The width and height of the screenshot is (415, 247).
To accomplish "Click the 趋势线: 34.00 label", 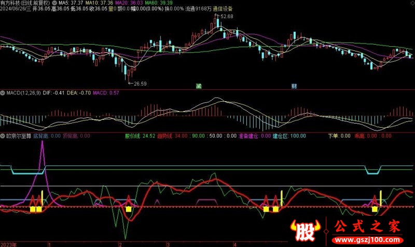I will tap(172, 136).
